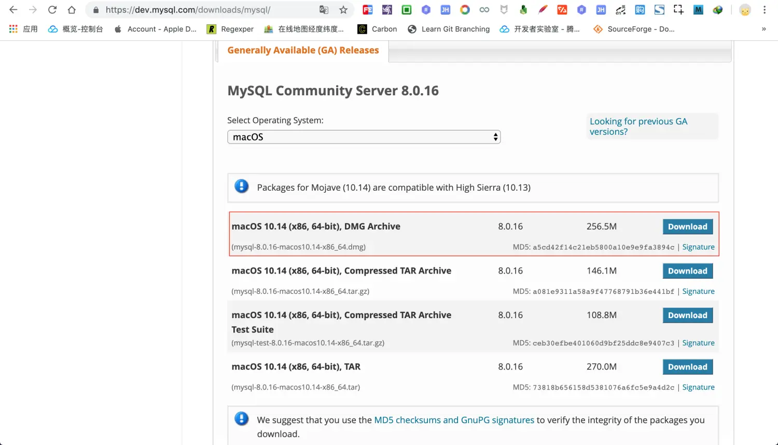Image resolution: width=778 pixels, height=445 pixels.
Task: Click the 'Packages for Mojave (10.14)' notice text
Action: (394, 188)
